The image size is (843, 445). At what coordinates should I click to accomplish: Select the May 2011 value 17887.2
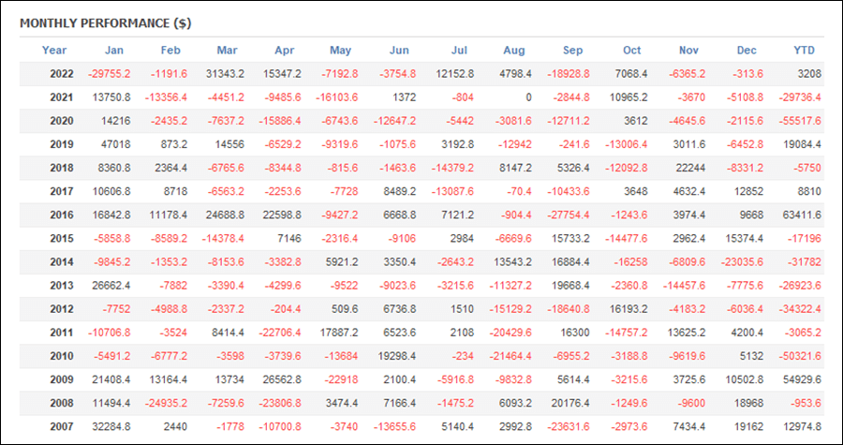click(339, 333)
